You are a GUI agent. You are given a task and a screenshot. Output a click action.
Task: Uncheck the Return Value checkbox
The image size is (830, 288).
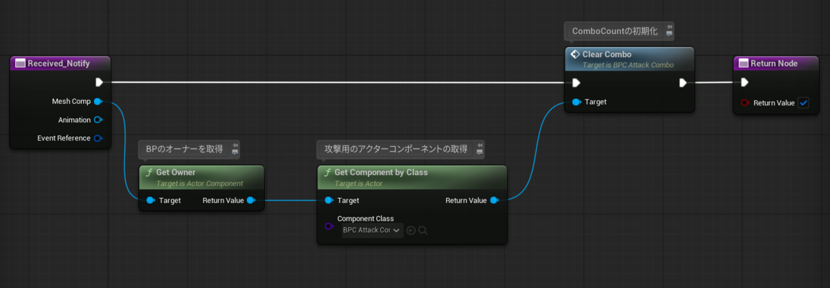[x=803, y=103]
